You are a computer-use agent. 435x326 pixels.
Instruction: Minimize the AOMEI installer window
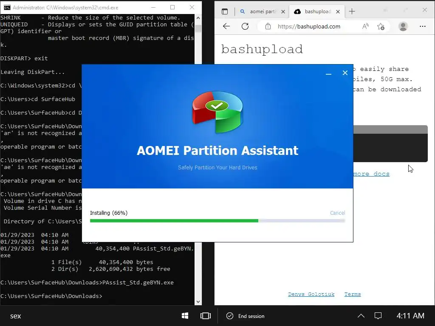pos(328,73)
